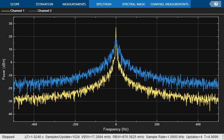224x140 pixels.
Task: Click Updates=4 status entry
Action: 194,137
